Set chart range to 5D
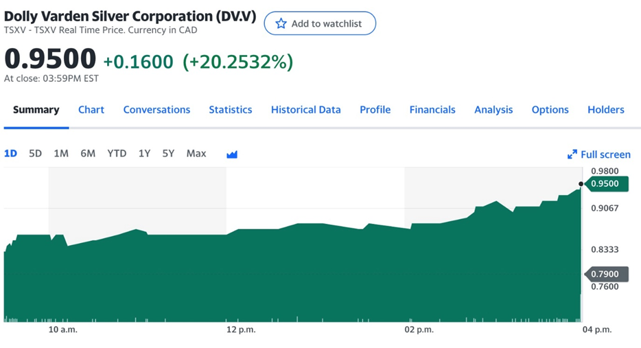Image resolution: width=641 pixels, height=348 pixels. click(x=36, y=154)
